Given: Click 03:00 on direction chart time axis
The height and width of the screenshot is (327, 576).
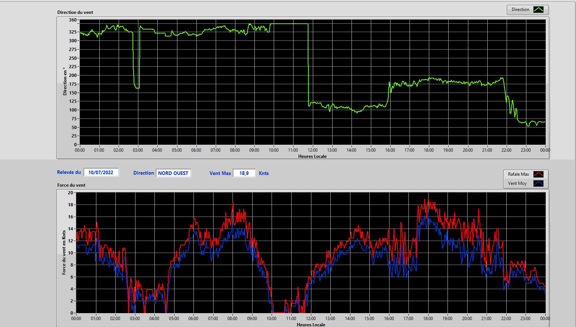Looking at the screenshot, I should coord(138,150).
